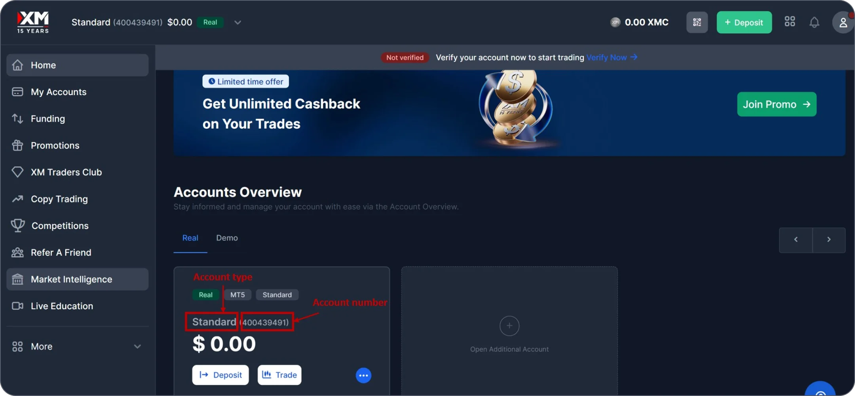Click the green Deposit button in header
This screenshot has width=855, height=396.
744,23
